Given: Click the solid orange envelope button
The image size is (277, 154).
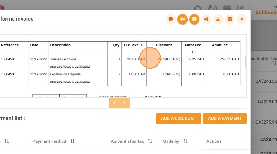Looking at the screenshot, I should click(194, 19).
